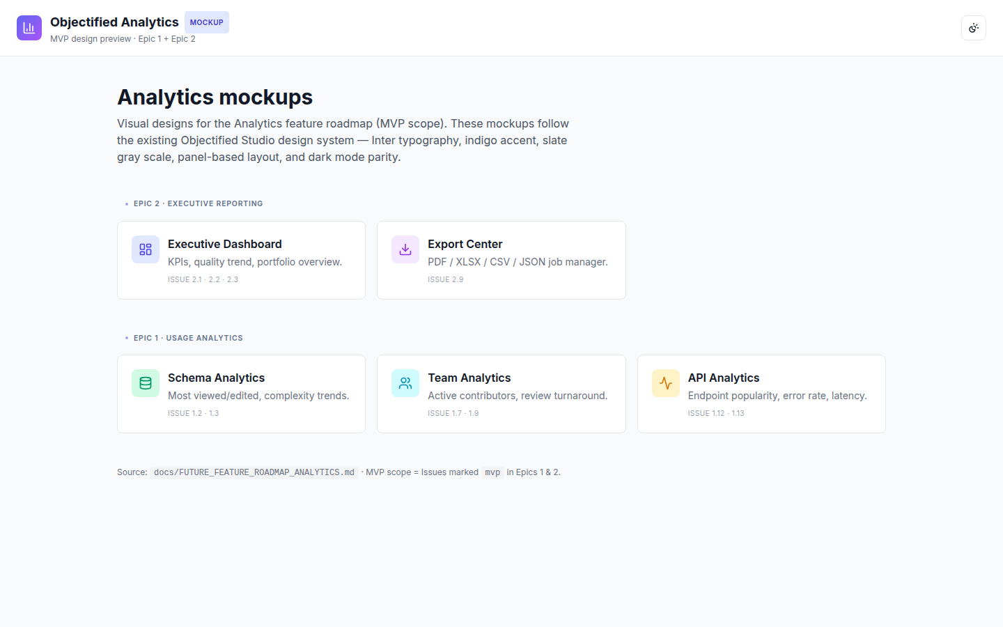Click the Analytics mockups page heading
The height and width of the screenshot is (627, 1003).
tap(215, 97)
